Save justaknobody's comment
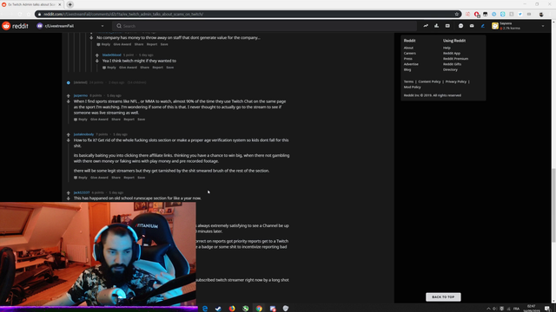556x312 pixels. click(141, 178)
